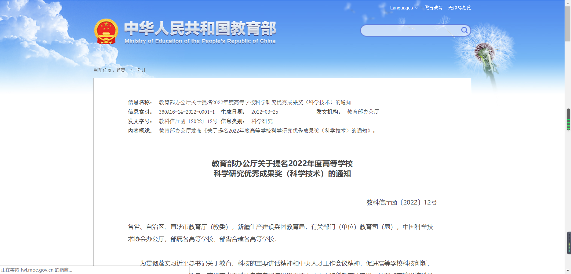Click document number 教科信厅函〔2022〕12号 at right
The image size is (571, 274).
(402, 202)
